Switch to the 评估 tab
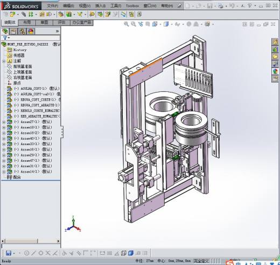The image size is (280, 265). [61, 23]
